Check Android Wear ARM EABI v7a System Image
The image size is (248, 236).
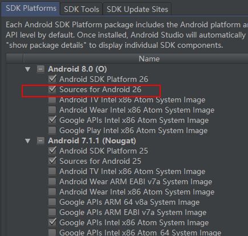click(52, 181)
